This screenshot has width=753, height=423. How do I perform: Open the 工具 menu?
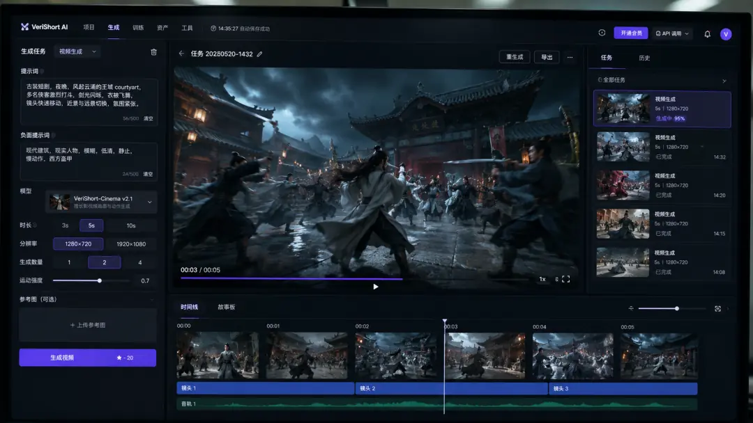[x=187, y=28]
